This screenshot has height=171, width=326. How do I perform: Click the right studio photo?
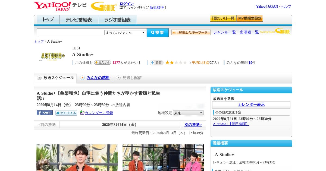(163, 158)
